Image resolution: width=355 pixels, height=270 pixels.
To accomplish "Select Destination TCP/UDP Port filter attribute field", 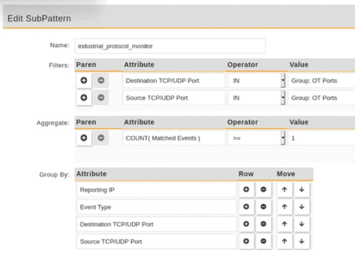I will tap(173, 81).
